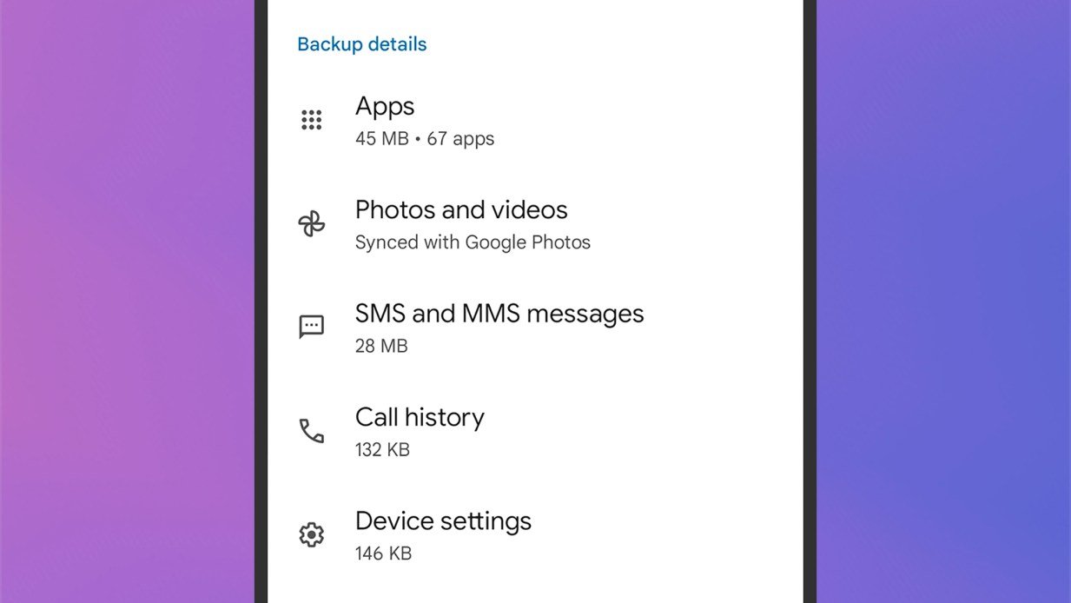This screenshot has width=1071, height=603.
Task: Click the purple background left of the phone
Action: [x=127, y=301]
